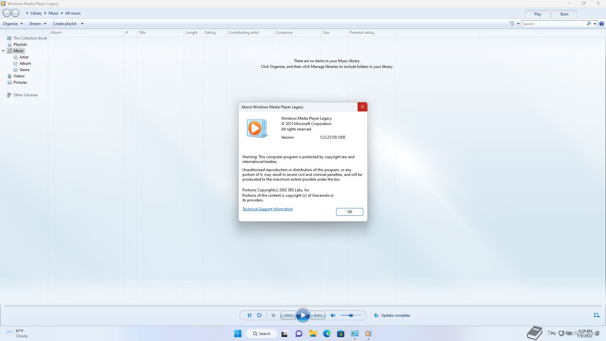Select Playlists in the navigation pane

17,45
